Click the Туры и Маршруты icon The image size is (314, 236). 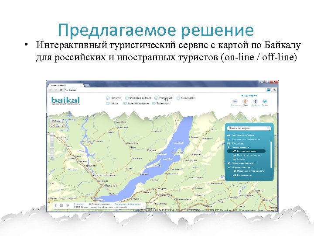[125, 103]
